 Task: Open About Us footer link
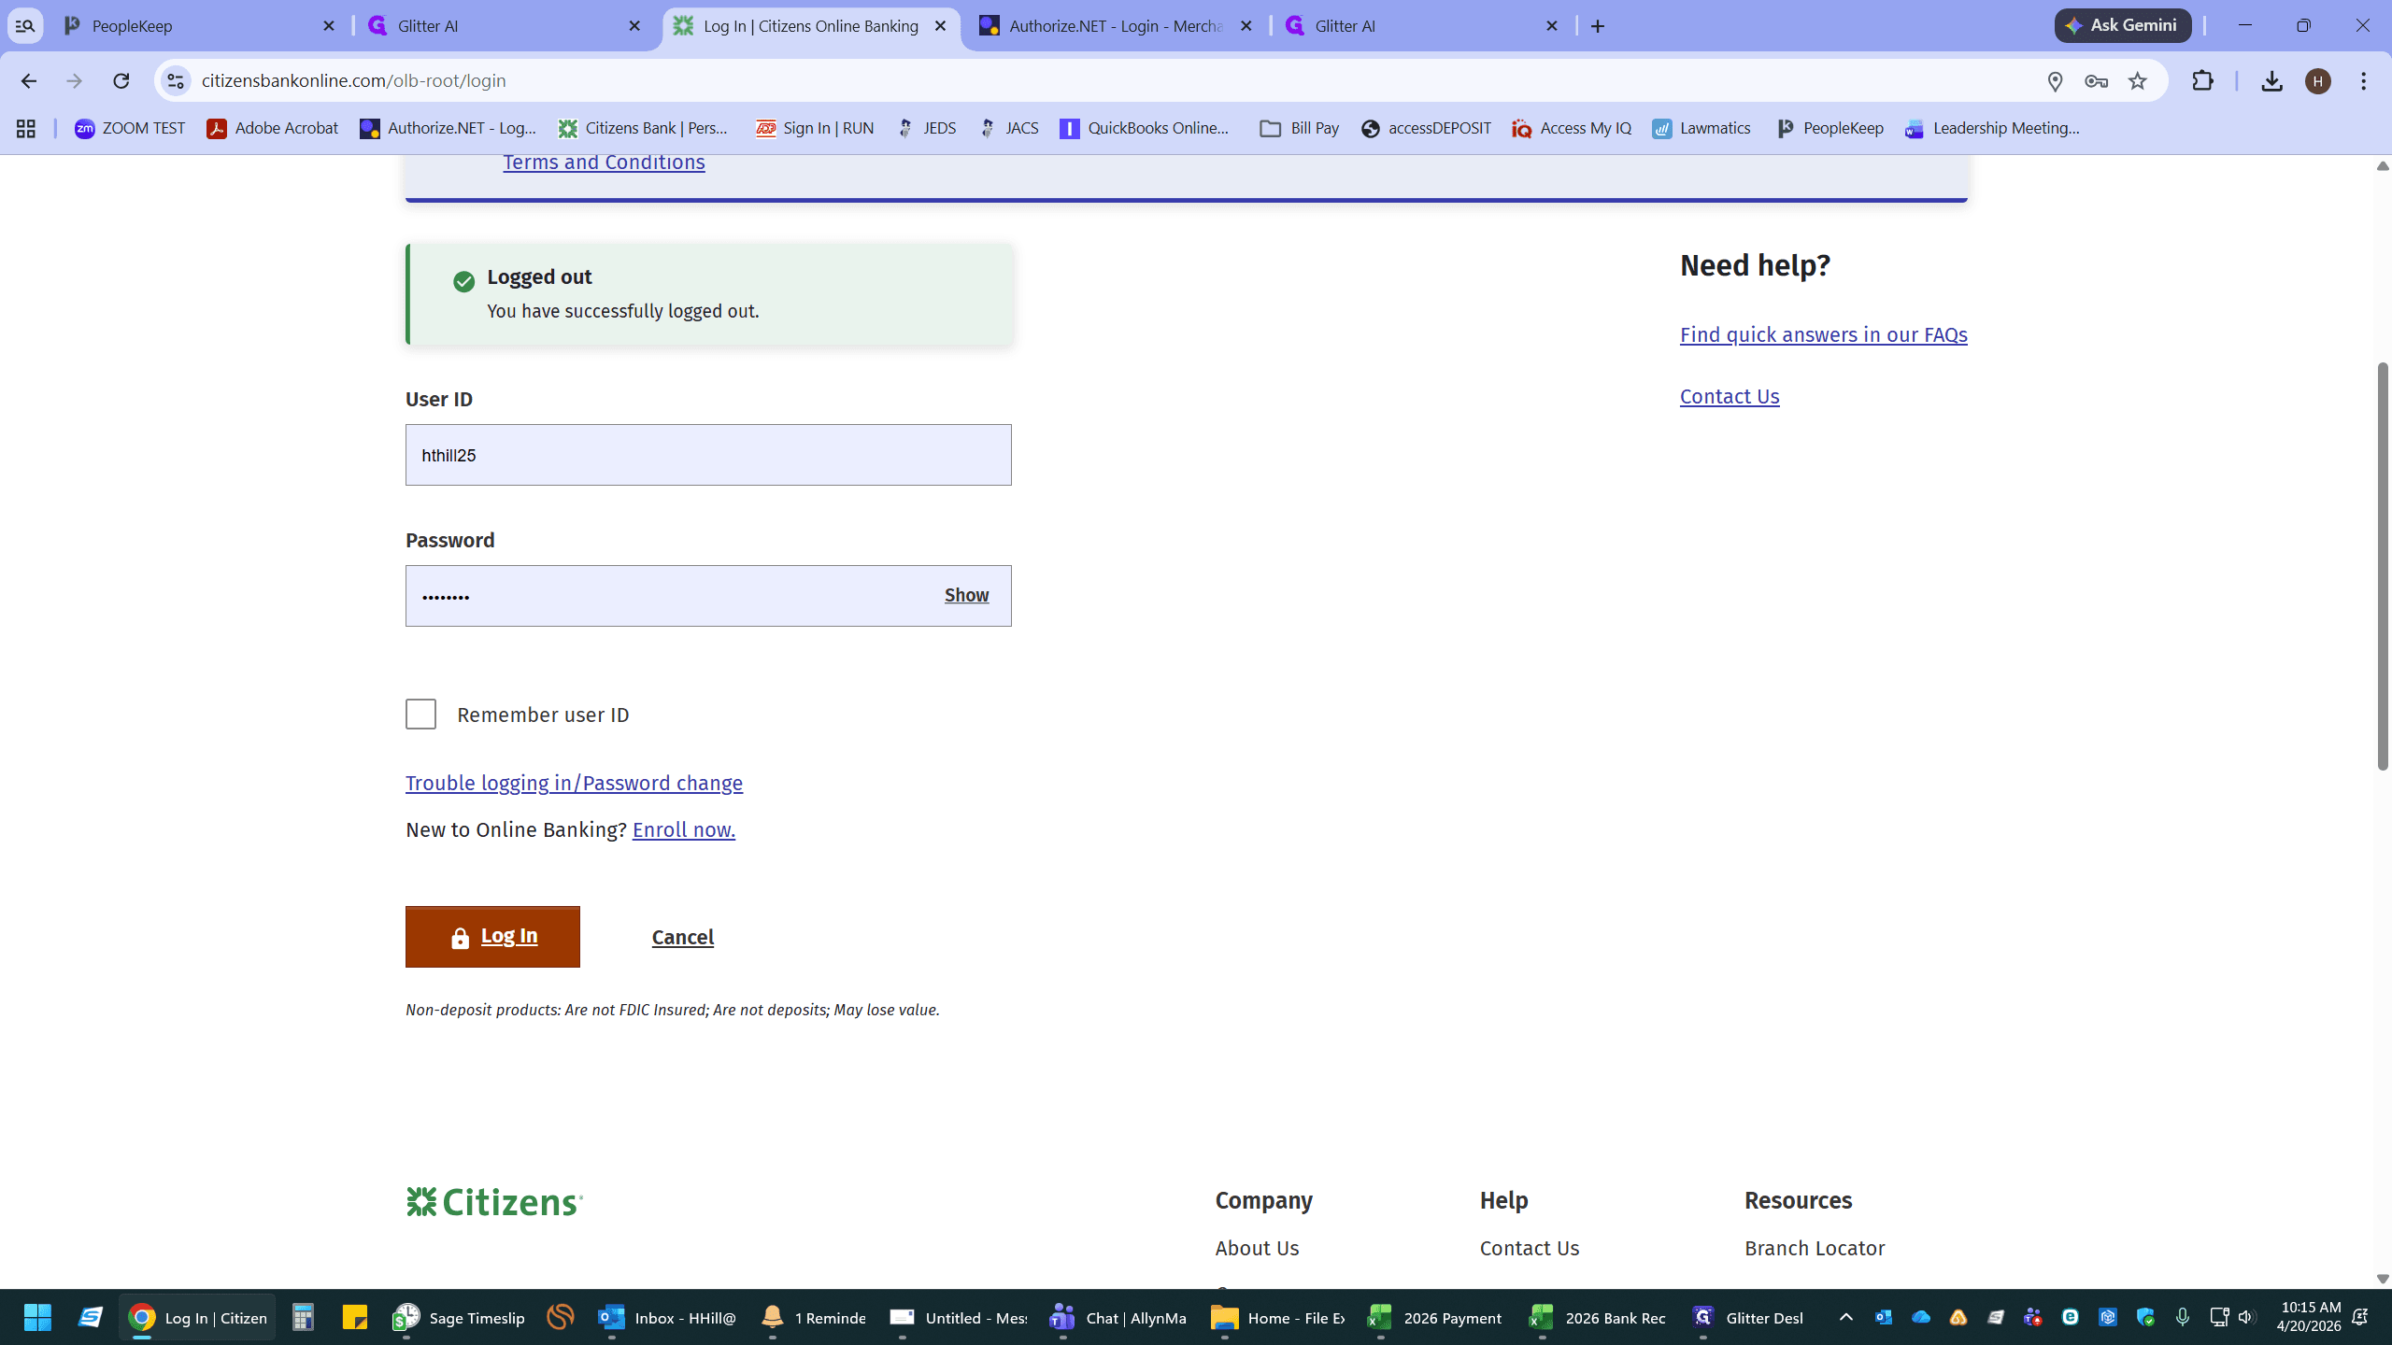click(1257, 1248)
